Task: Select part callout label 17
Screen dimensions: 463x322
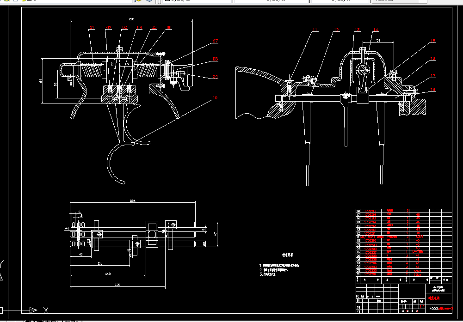Action: pos(432,76)
